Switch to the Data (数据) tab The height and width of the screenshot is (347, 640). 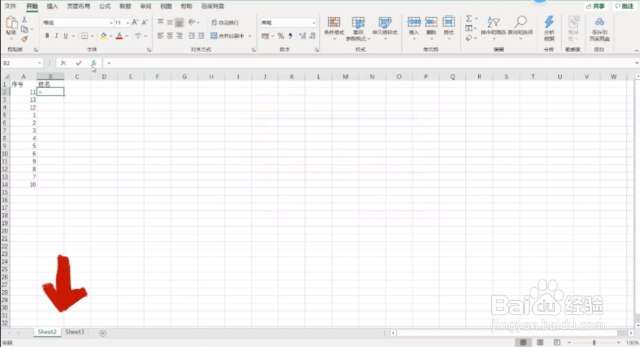pyautogui.click(x=125, y=6)
